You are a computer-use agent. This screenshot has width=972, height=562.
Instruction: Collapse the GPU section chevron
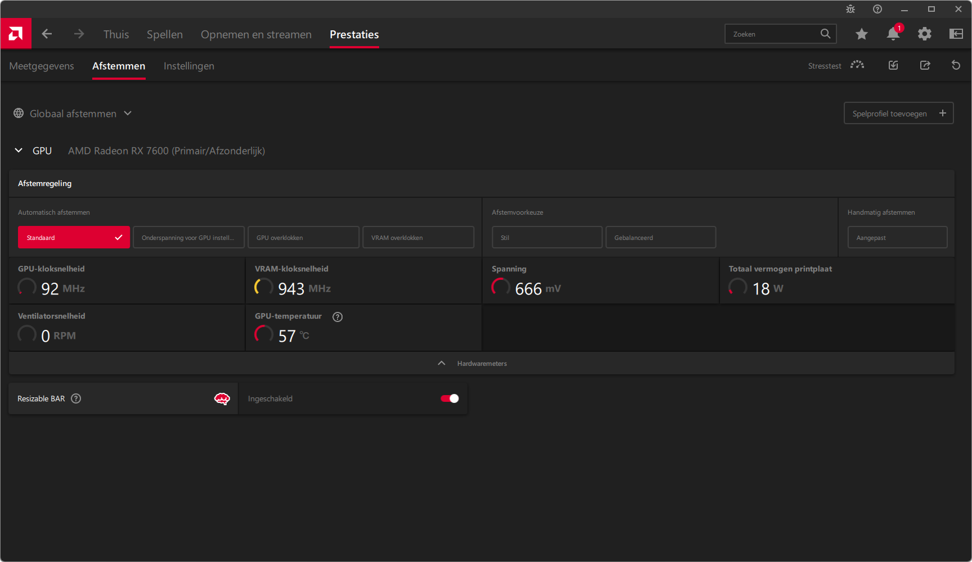coord(19,150)
